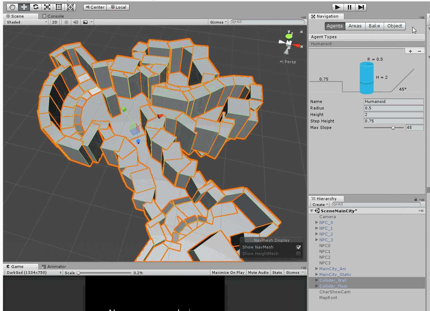Viewport: 430px width, 311px height.
Task: Expand the NPC_0 object
Action: 316,223
